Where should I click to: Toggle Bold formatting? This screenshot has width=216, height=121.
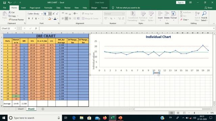29,18
